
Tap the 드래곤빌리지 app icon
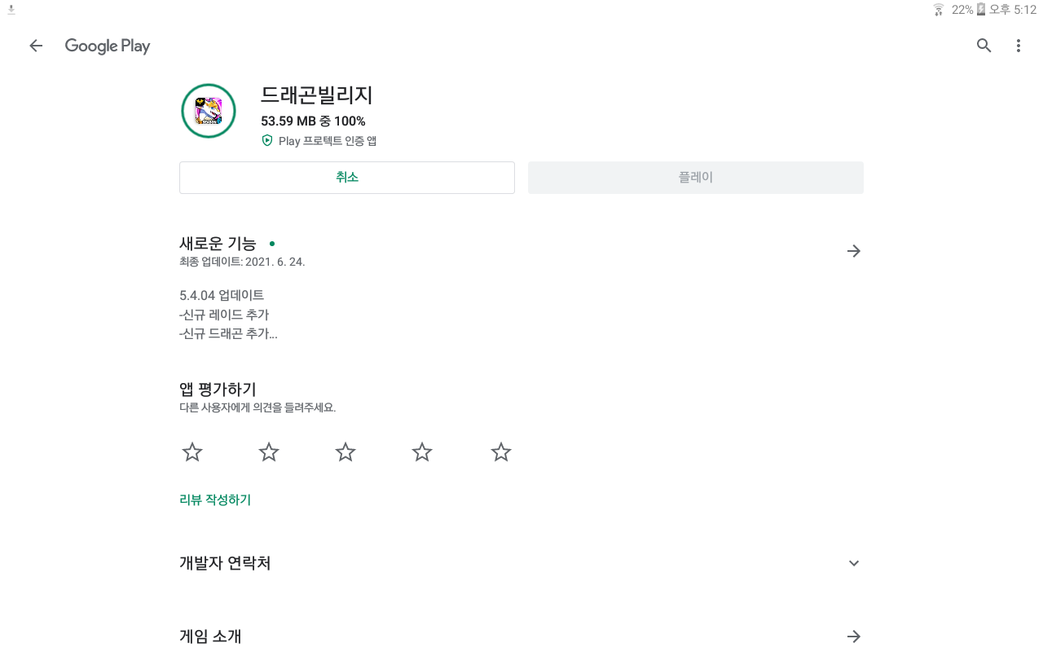click(209, 111)
